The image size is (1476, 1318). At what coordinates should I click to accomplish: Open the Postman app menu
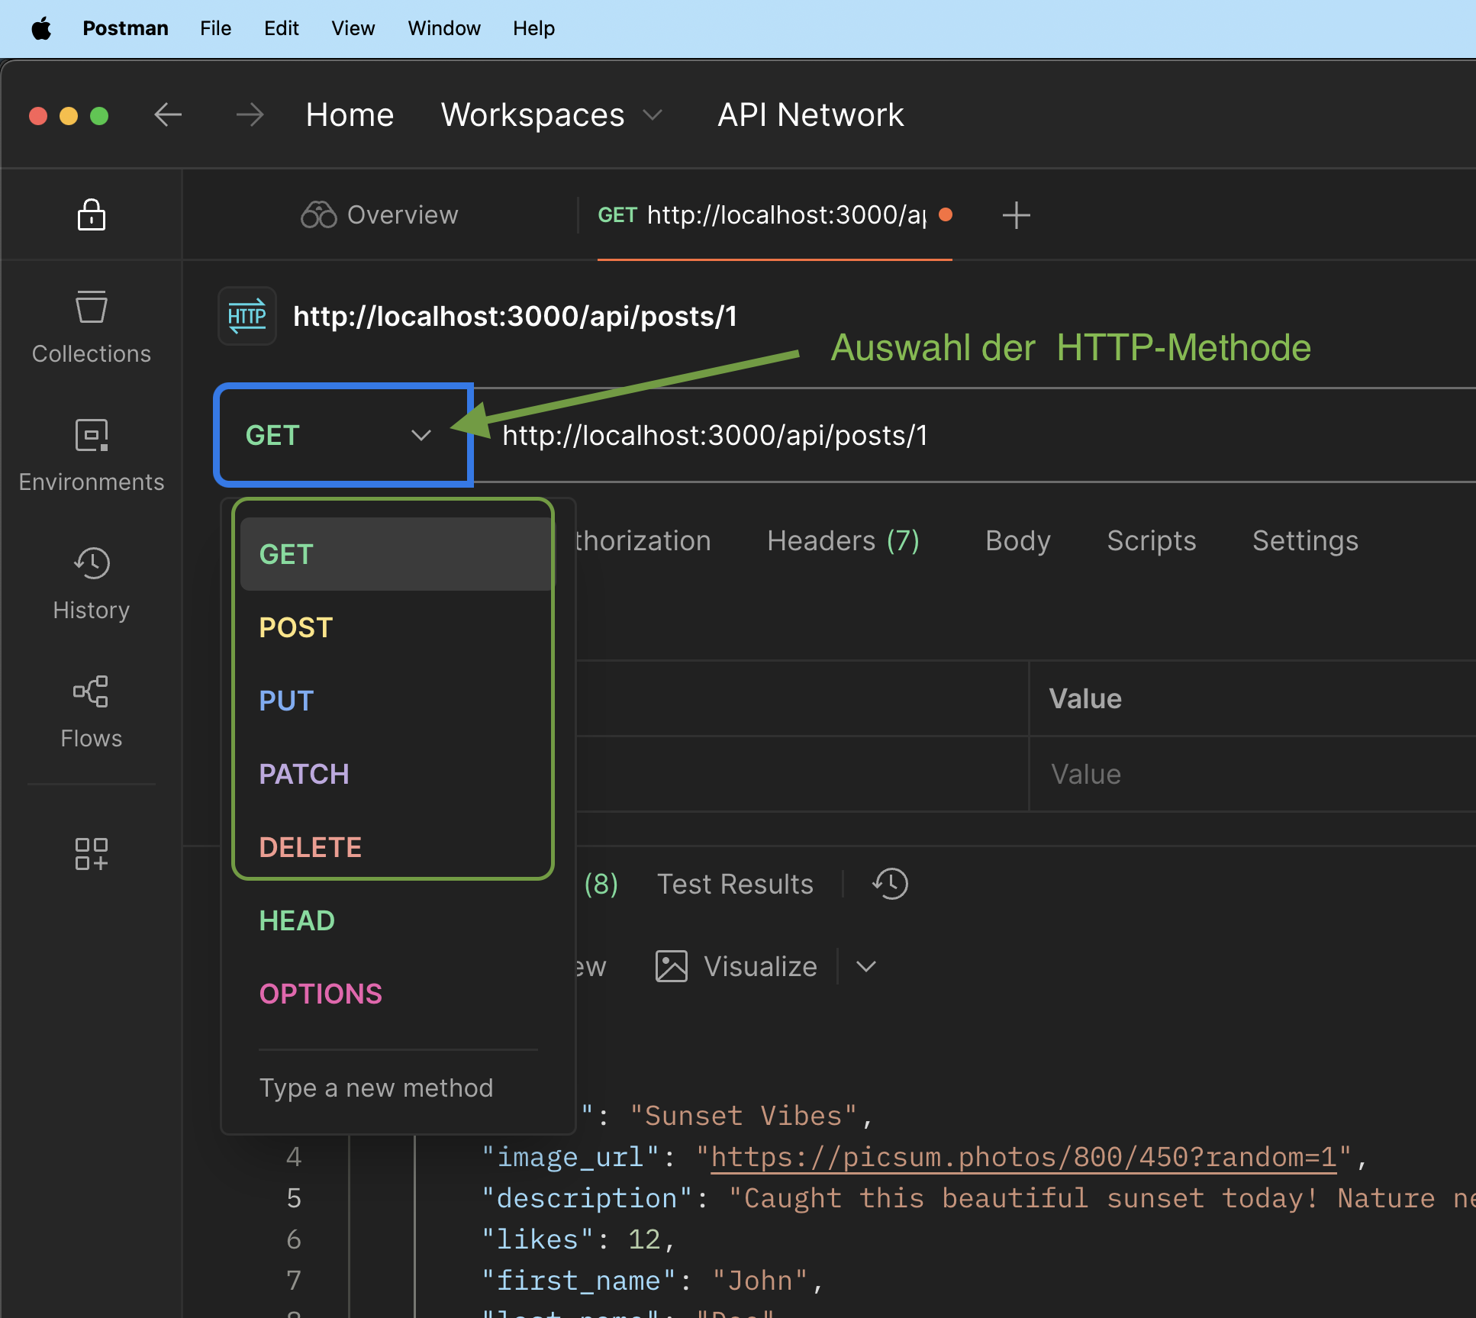[125, 28]
